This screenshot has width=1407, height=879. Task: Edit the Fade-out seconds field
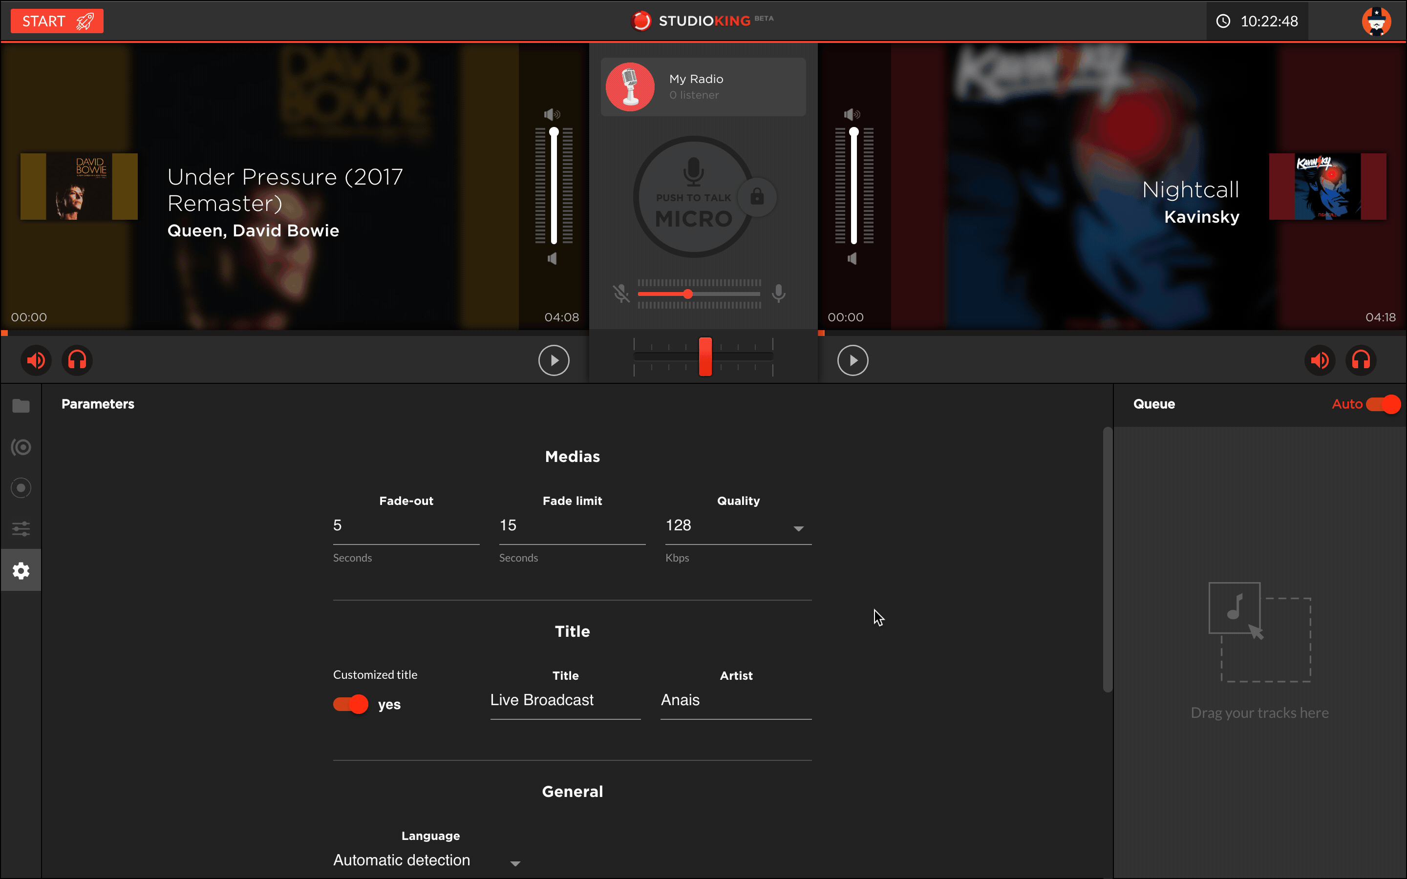pos(406,526)
